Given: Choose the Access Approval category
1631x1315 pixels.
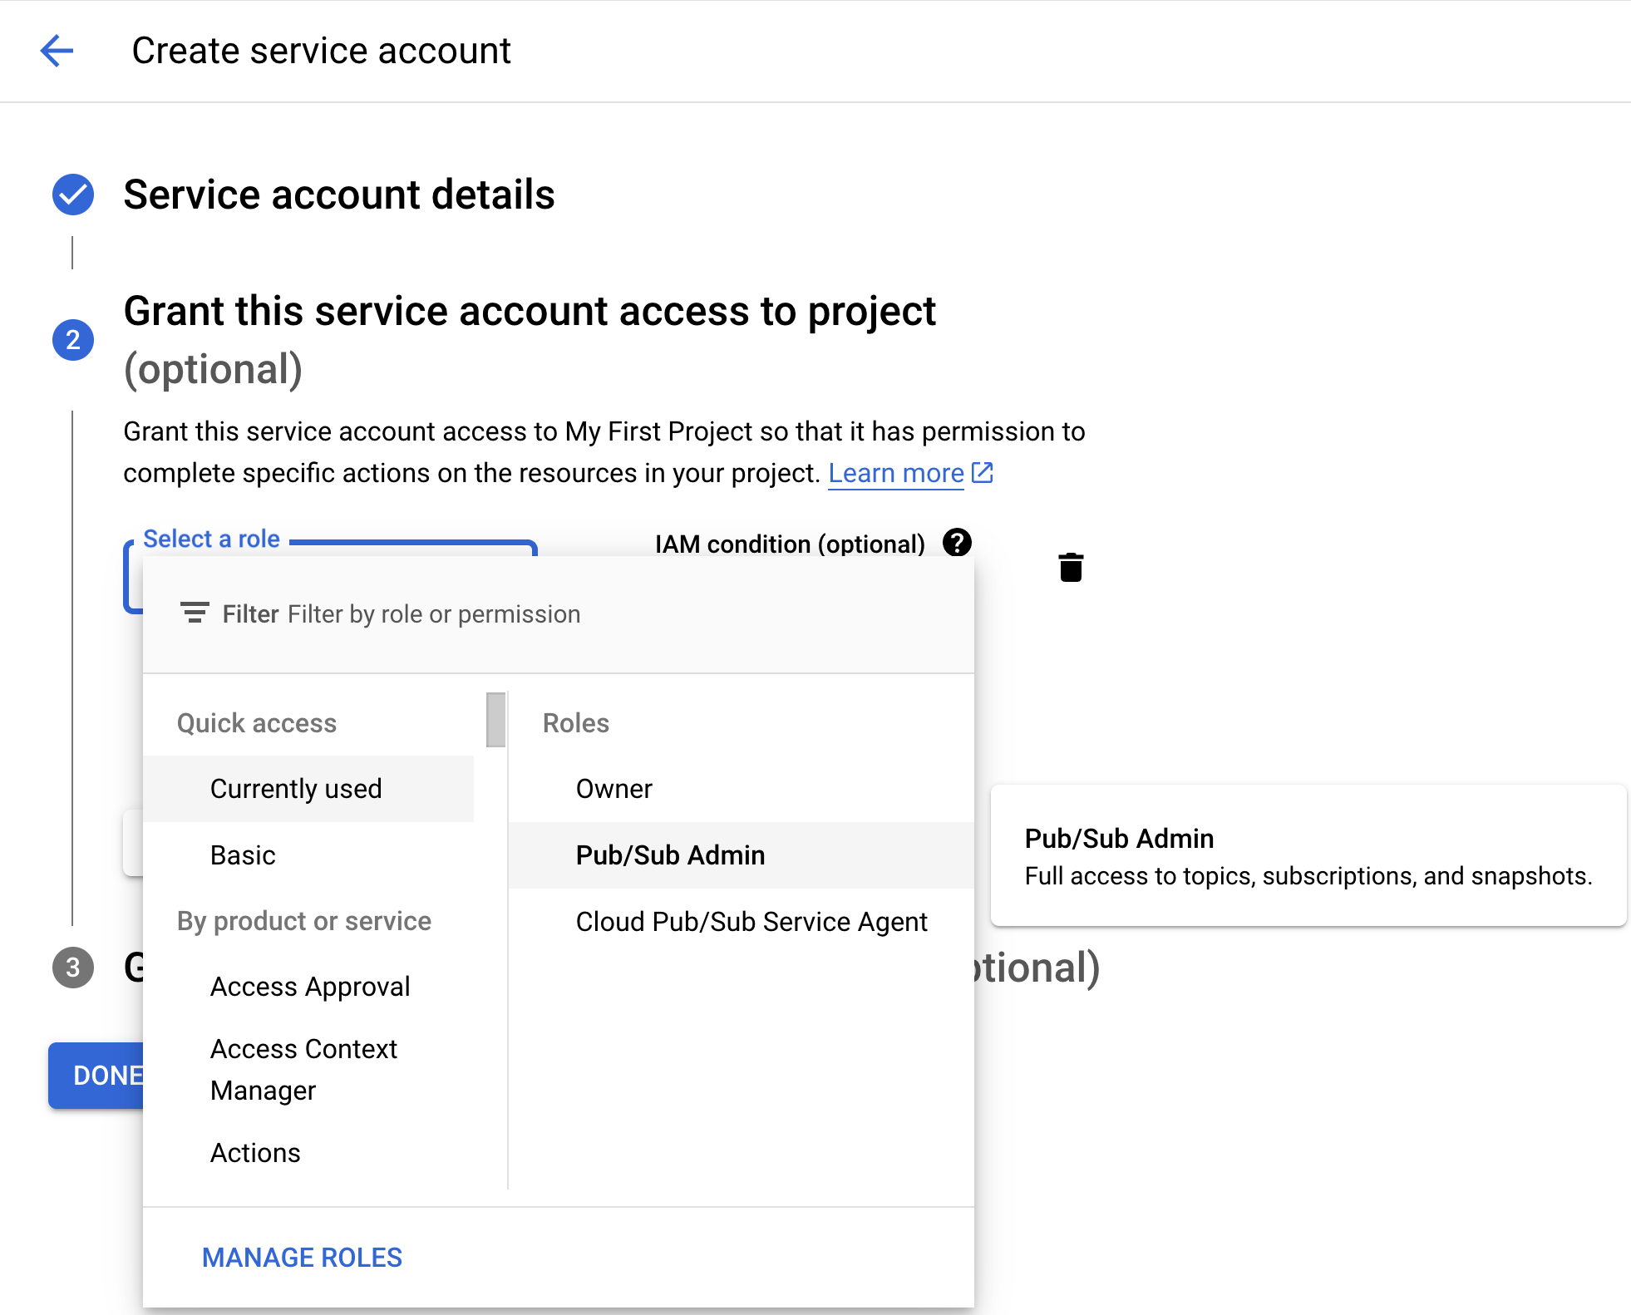Looking at the screenshot, I should click(310, 987).
